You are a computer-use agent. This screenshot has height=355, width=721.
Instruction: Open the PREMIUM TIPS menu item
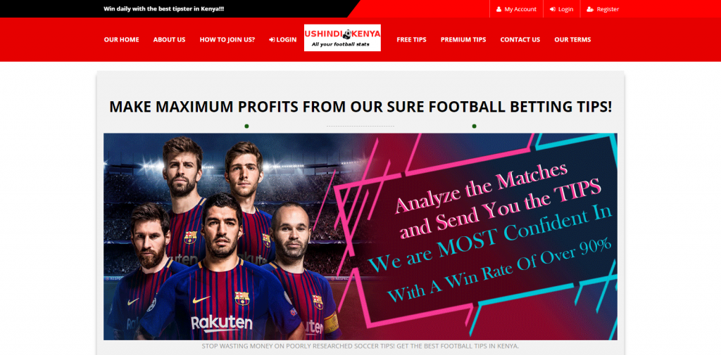tap(463, 39)
